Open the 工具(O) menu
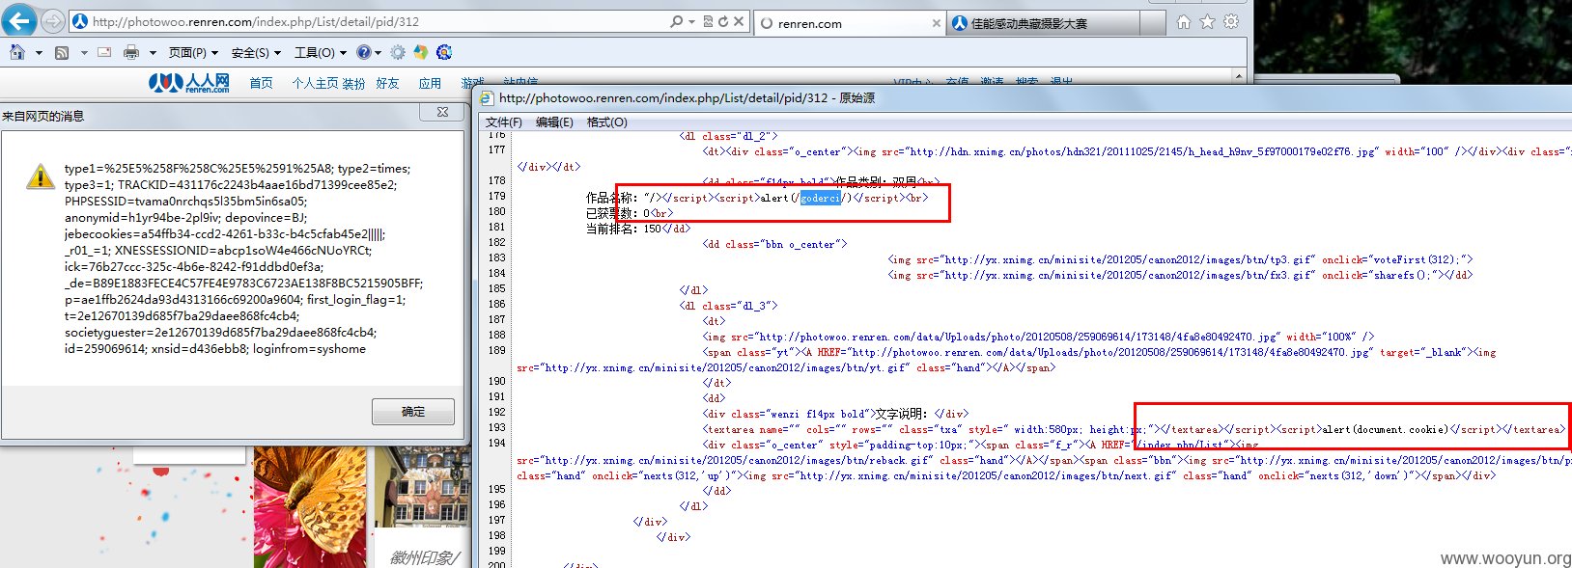This screenshot has width=1572, height=568. click(321, 53)
